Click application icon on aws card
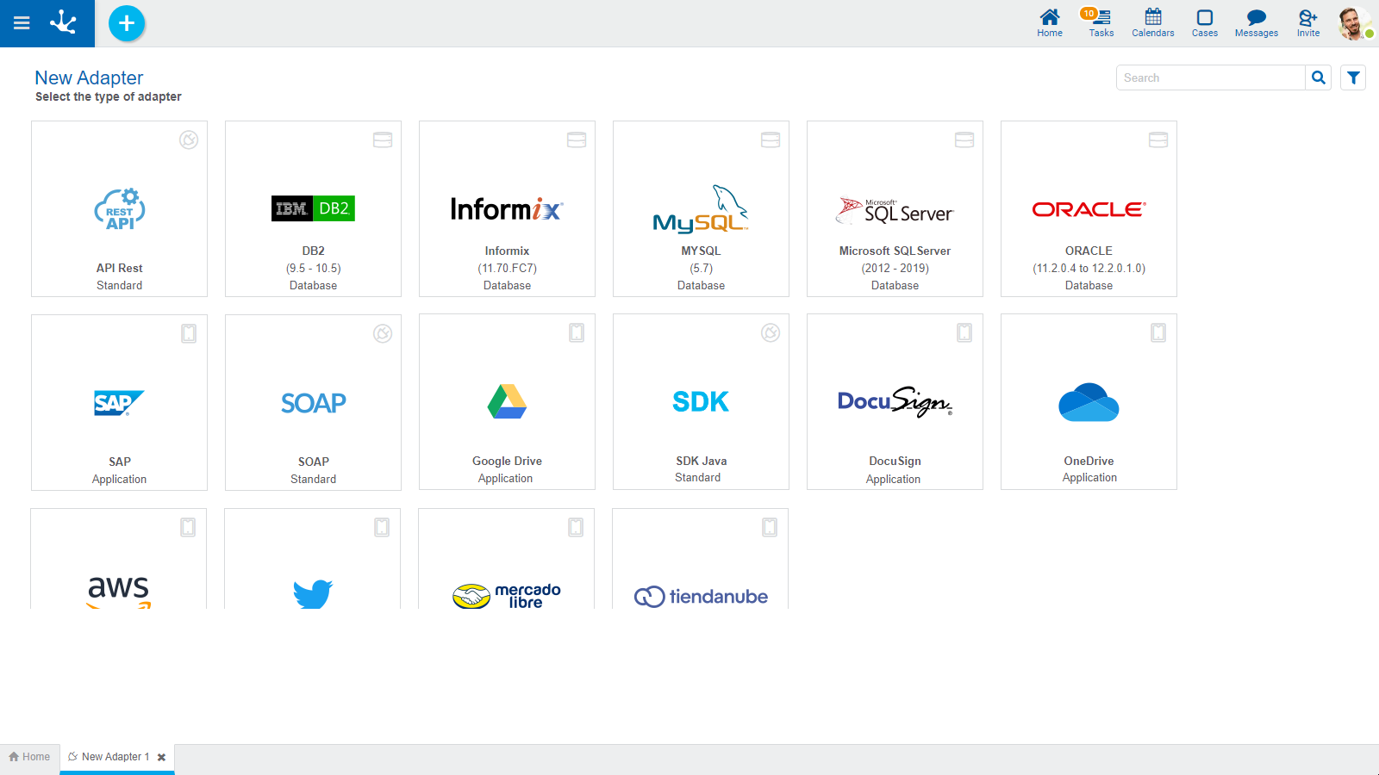This screenshot has height=775, width=1379. (x=188, y=527)
